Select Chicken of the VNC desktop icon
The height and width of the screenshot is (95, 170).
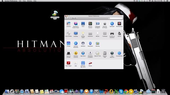(x=55, y=15)
